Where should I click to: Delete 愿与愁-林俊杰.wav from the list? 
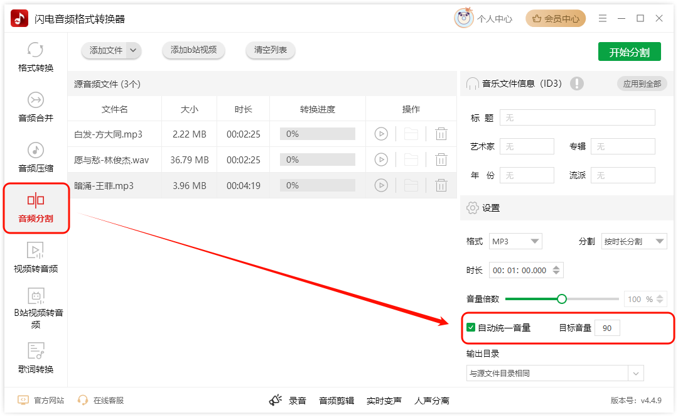441,160
